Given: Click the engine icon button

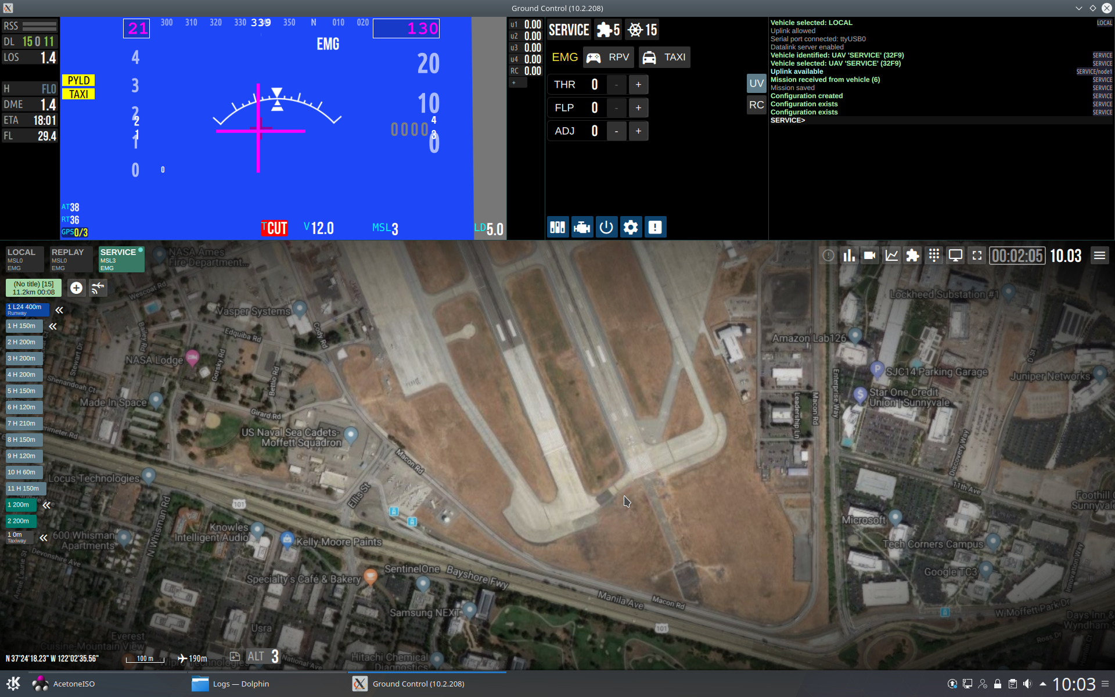Looking at the screenshot, I should [581, 227].
